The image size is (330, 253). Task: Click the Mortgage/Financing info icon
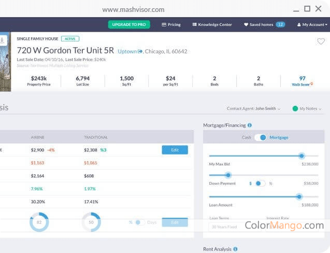250,125
